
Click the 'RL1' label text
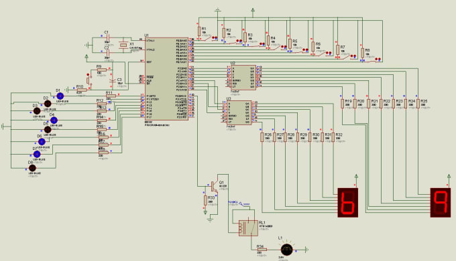pyautogui.click(x=262, y=223)
